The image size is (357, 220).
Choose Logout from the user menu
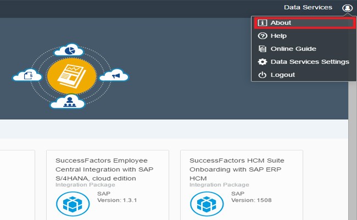[304, 75]
